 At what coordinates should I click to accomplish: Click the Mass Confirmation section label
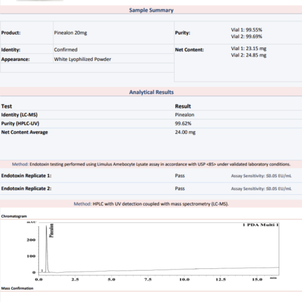17,288
